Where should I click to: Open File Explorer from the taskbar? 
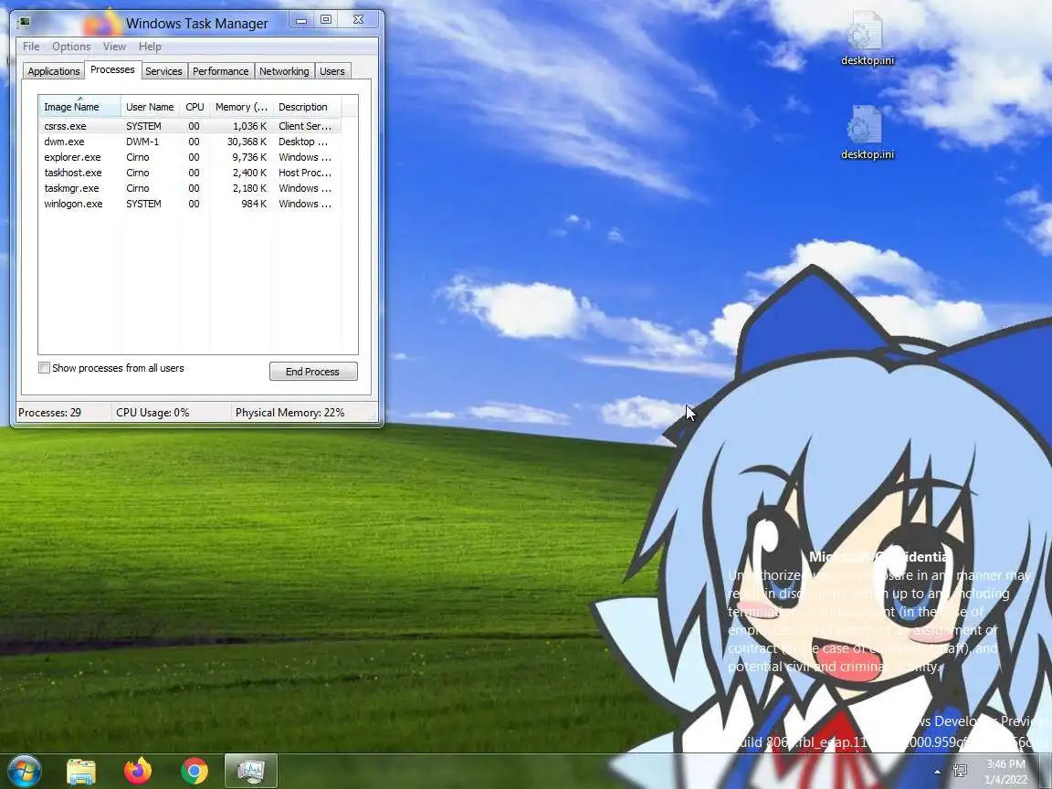[81, 771]
